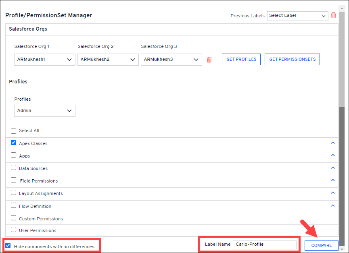Open the Salesforce Org 1 dropdown
This screenshot has height=253, width=349.
pos(44,60)
